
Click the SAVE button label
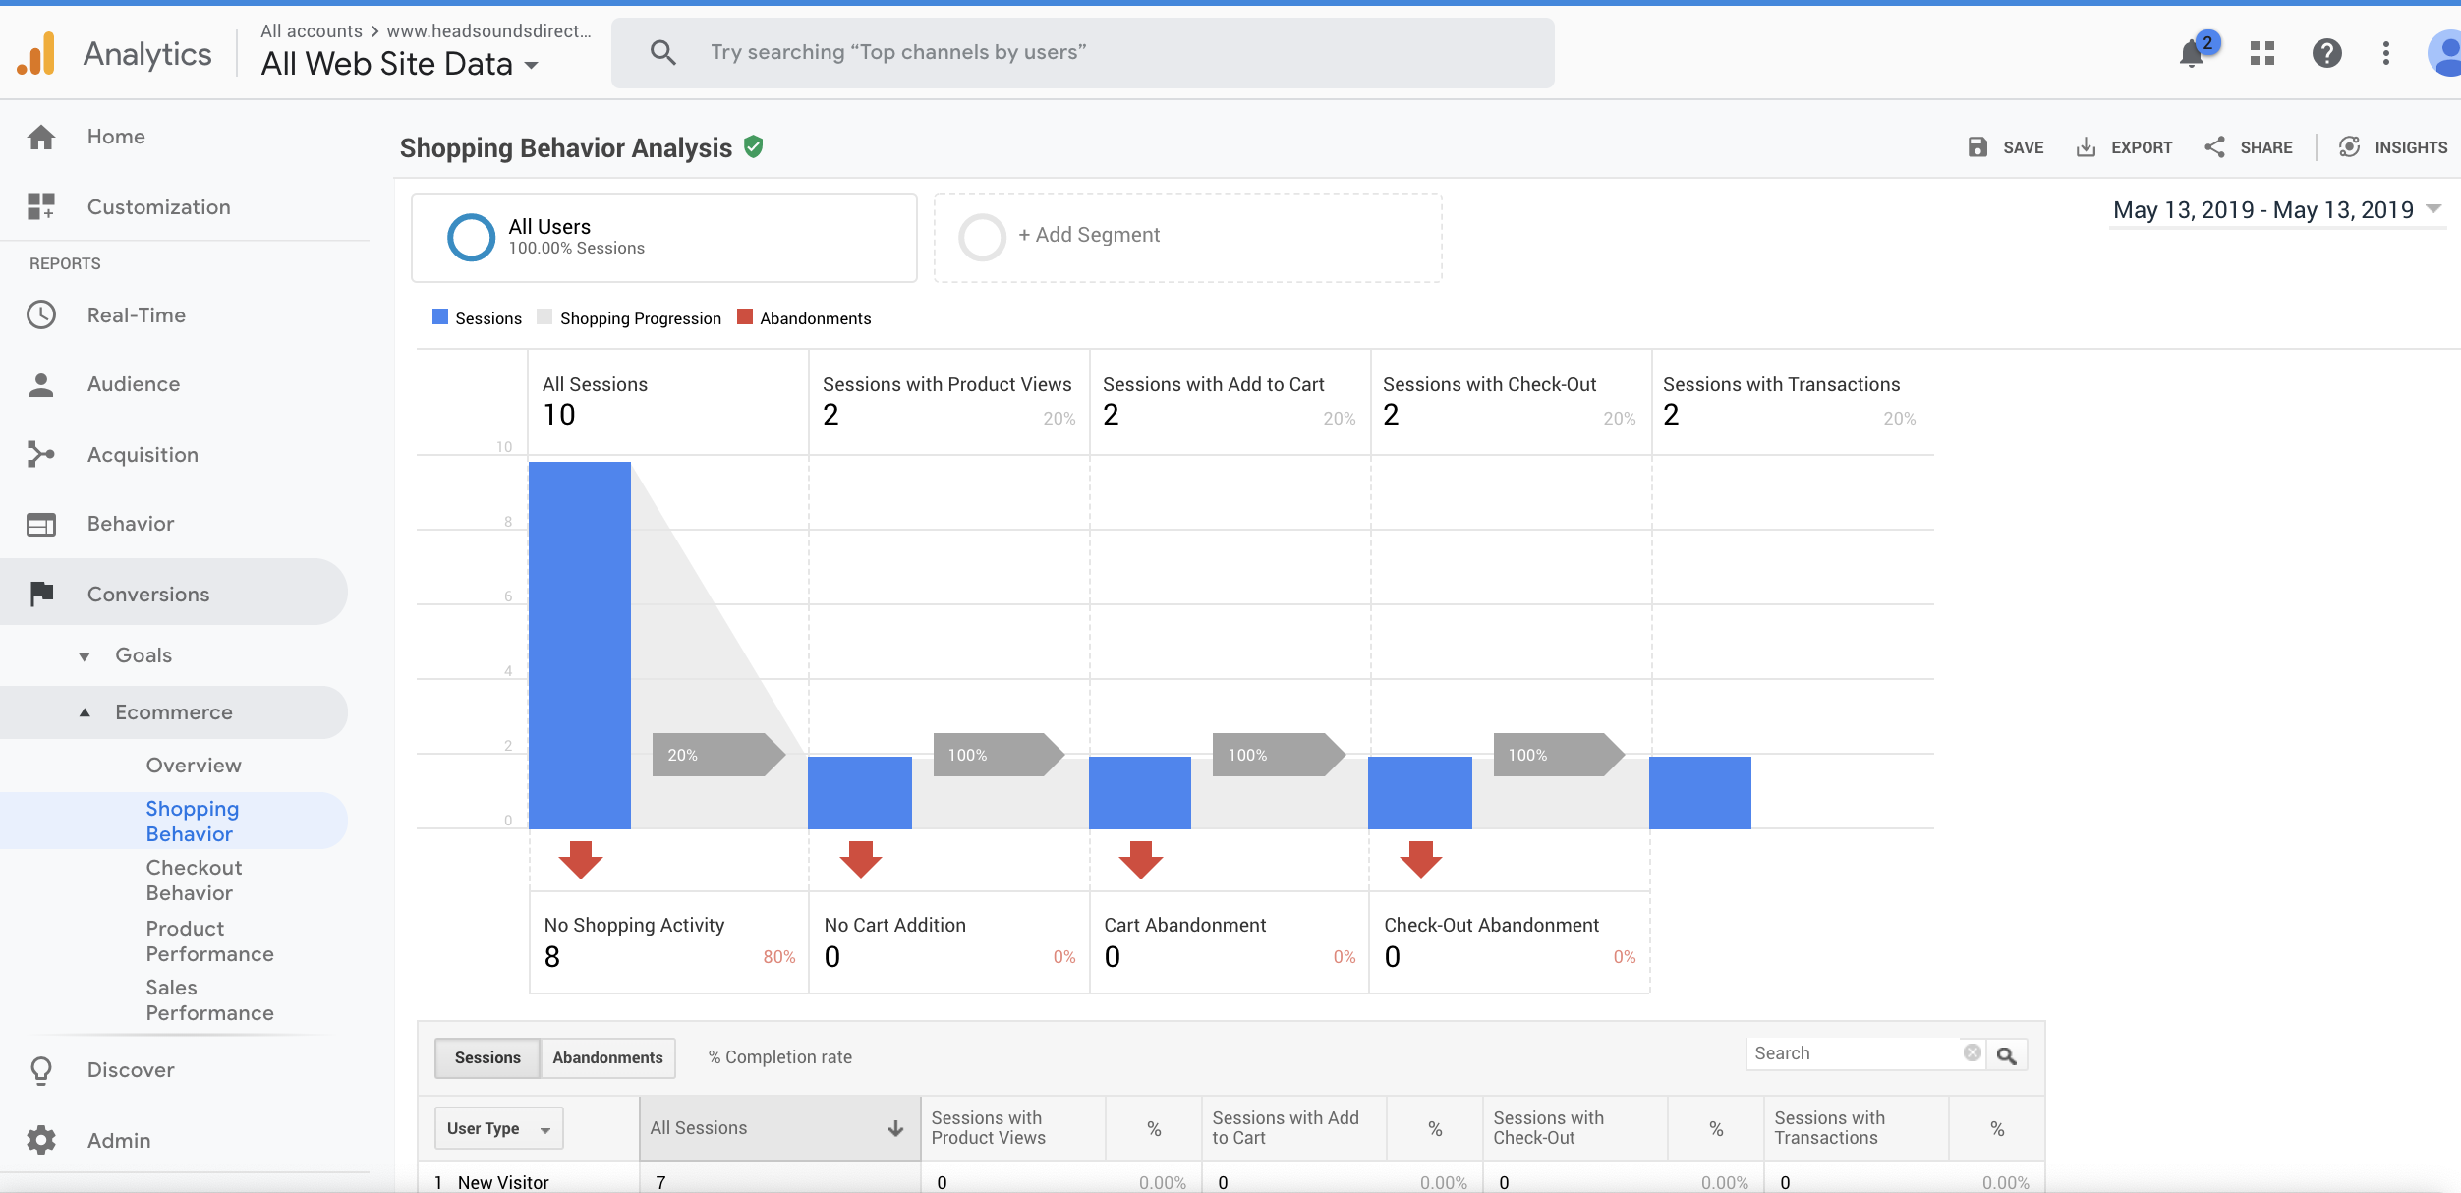pos(2023,147)
